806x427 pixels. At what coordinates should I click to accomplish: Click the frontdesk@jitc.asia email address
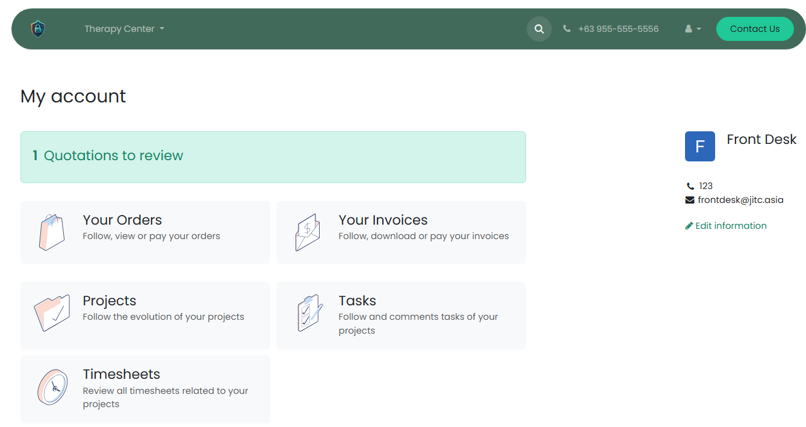pyautogui.click(x=740, y=200)
